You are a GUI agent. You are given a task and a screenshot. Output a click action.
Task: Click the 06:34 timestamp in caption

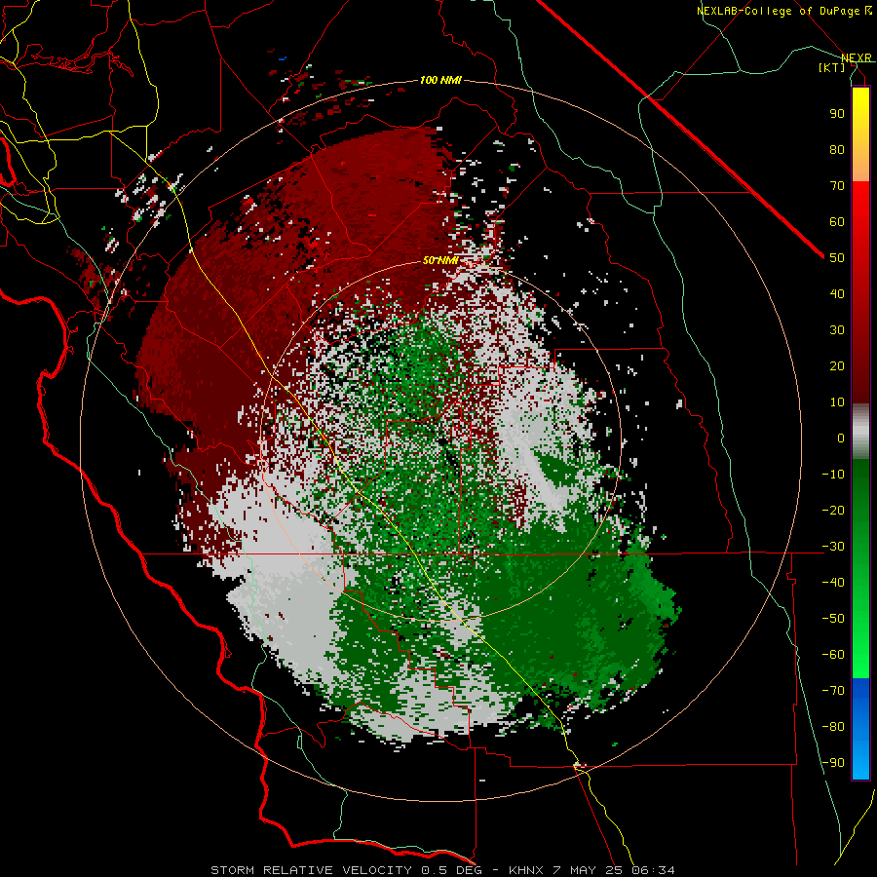pyautogui.click(x=654, y=870)
